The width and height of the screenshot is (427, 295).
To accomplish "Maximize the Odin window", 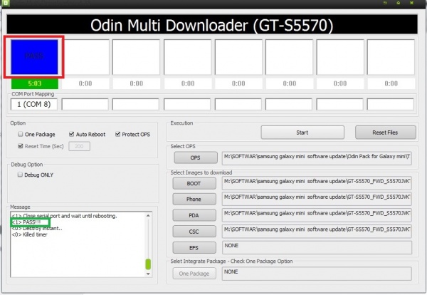I will coord(399,3).
